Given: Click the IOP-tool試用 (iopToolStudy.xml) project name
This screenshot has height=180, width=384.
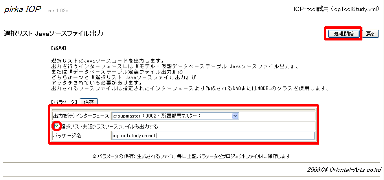Looking at the screenshot, I should tap(336, 9).
